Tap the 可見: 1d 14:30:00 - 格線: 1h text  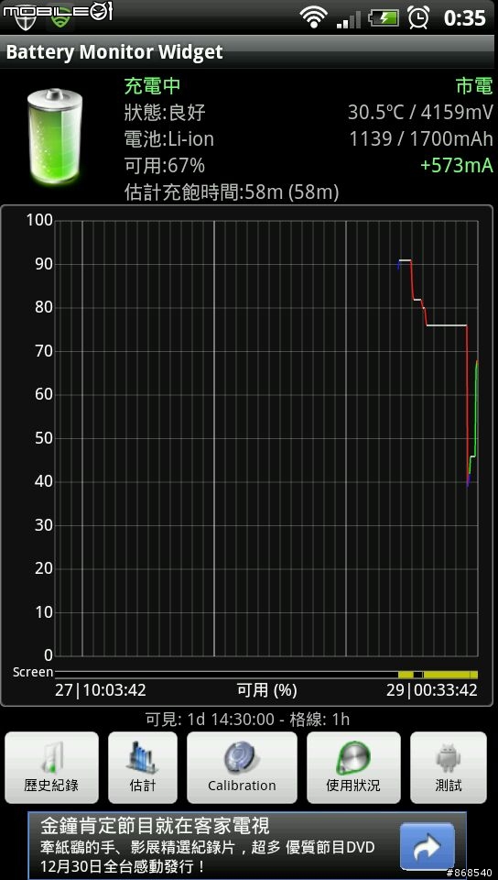[247, 719]
